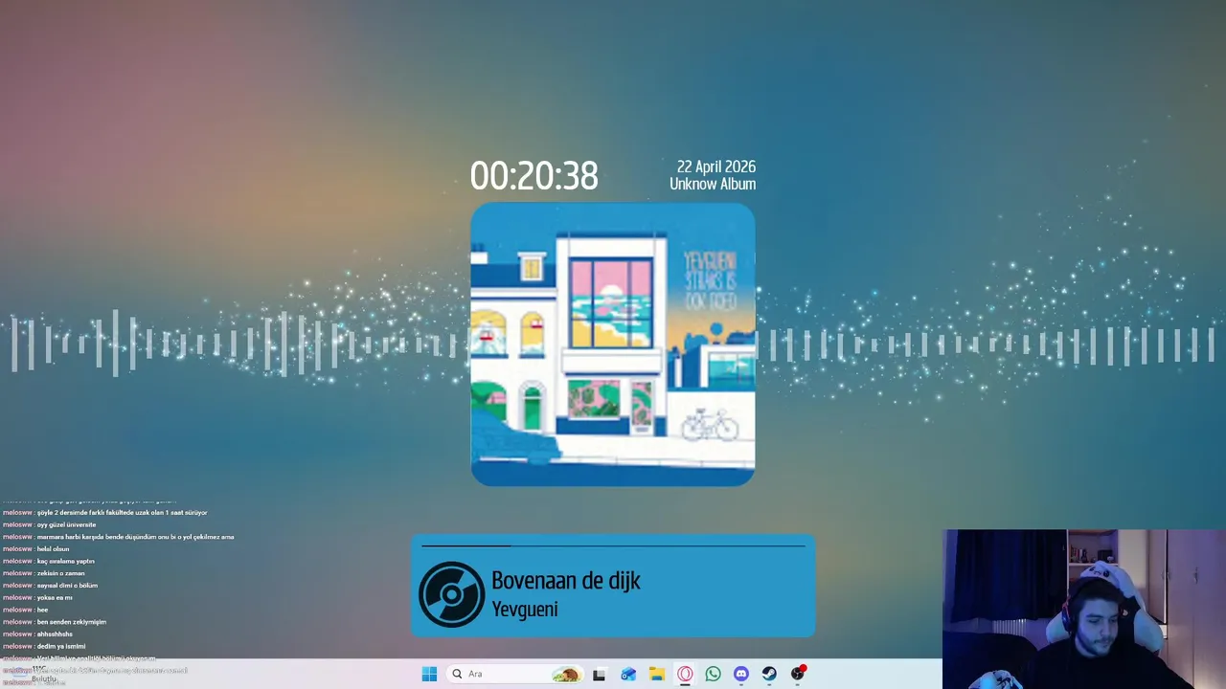Click the 00:20:38 clock display
Viewport: 1226px width, 689px height.
[534, 176]
